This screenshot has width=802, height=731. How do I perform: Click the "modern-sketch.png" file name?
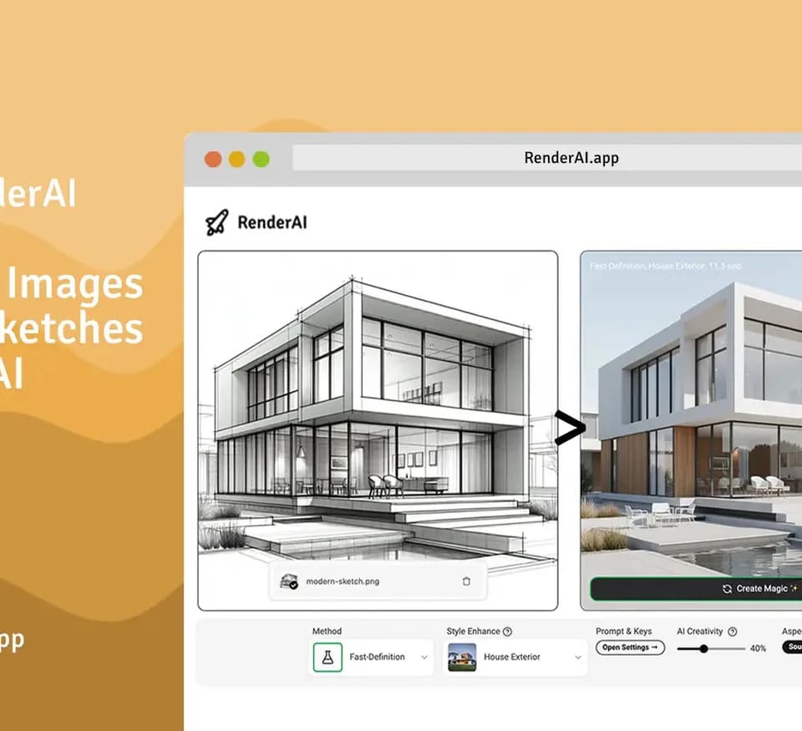click(x=343, y=581)
